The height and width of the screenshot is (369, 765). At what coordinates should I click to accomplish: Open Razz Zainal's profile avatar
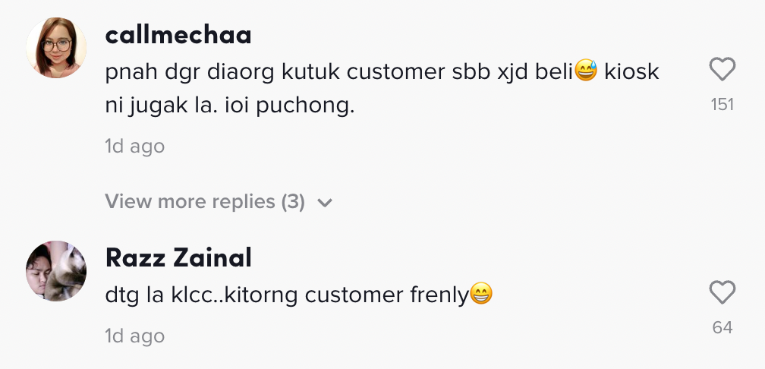pos(56,271)
